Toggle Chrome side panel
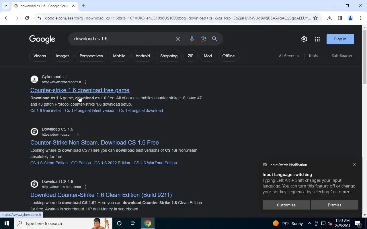The image size is (367, 229). (340, 18)
